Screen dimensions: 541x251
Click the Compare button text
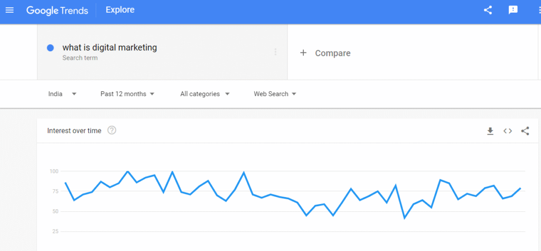333,53
